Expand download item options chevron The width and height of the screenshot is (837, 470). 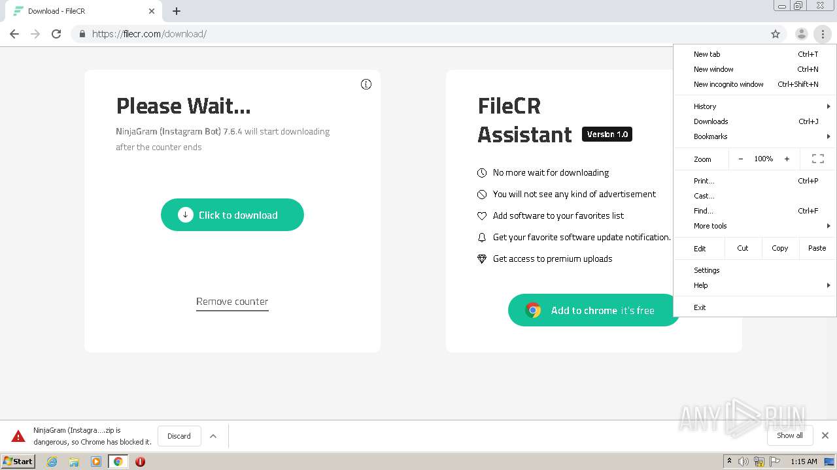(x=213, y=436)
